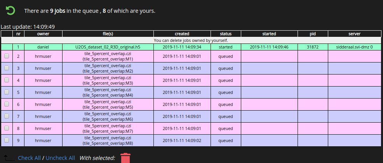The width and height of the screenshot is (383, 163).
Task: Click the tile_5percent_overlap:M3 file cell
Action: [108, 80]
